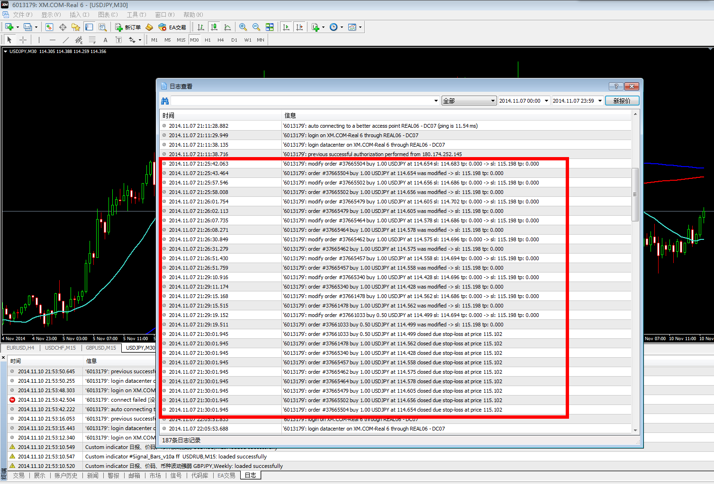Expand the 全部 filter dropdown in log viewer
Screen dimensions: 714x484
click(x=493, y=101)
